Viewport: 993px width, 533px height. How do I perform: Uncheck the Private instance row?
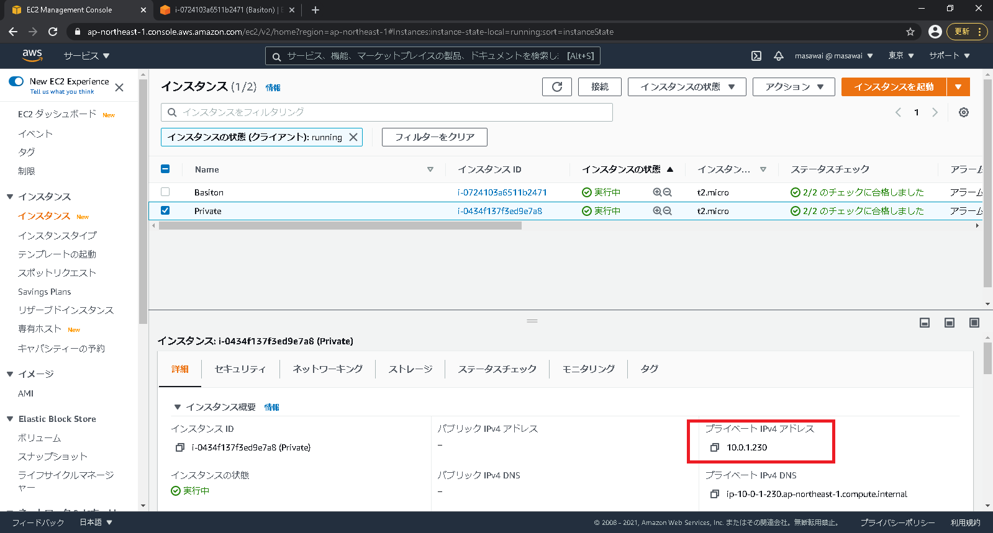(165, 210)
